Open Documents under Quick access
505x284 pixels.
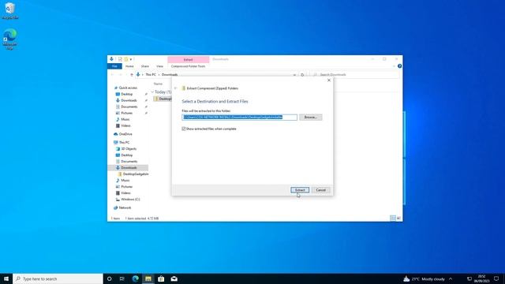[x=129, y=106]
